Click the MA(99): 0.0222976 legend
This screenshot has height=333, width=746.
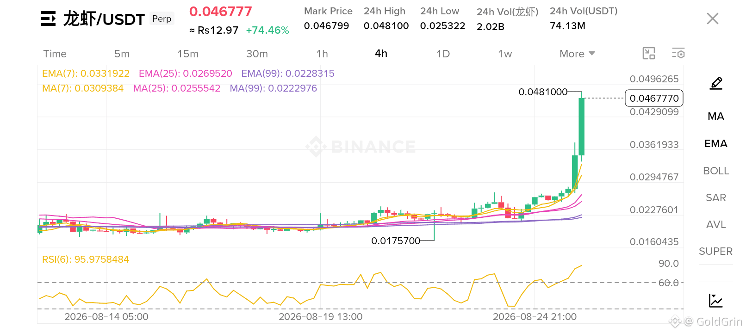[x=274, y=88]
